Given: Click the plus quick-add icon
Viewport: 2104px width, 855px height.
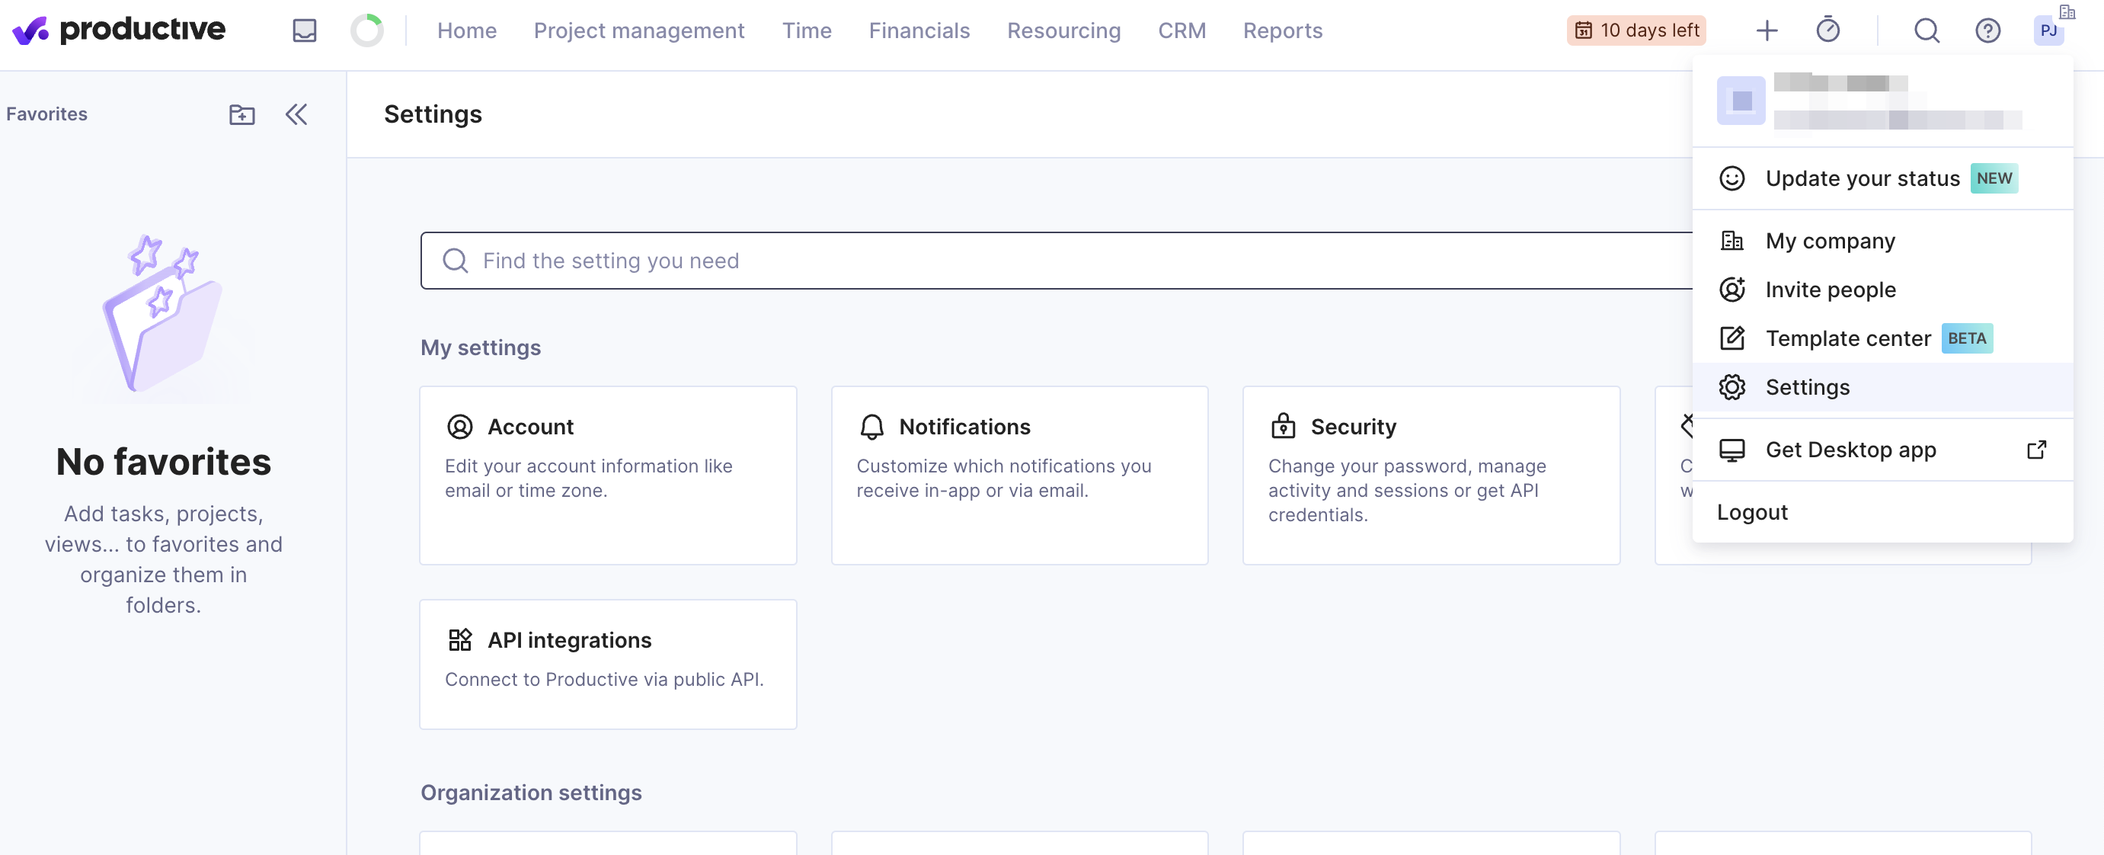Looking at the screenshot, I should [1766, 30].
